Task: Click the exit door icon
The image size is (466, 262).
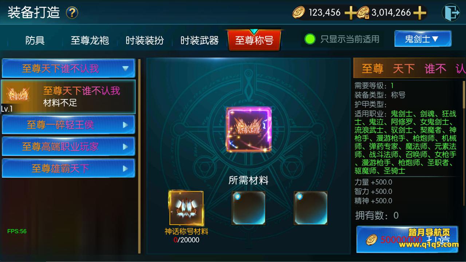Action: coord(450,13)
